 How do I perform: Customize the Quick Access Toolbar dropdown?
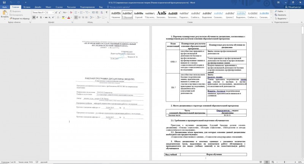click(x=25, y=2)
